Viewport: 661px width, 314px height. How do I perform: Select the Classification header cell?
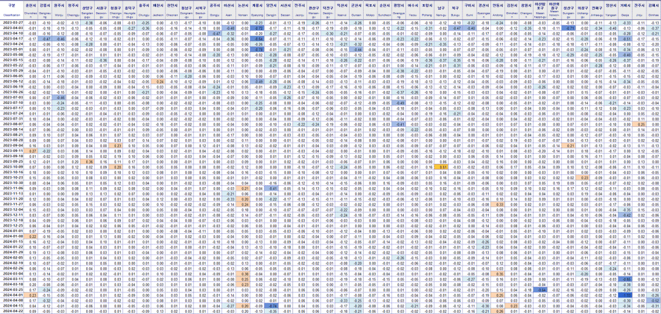(x=12, y=10)
